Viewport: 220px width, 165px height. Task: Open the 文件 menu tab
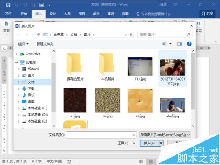tap(8, 14)
